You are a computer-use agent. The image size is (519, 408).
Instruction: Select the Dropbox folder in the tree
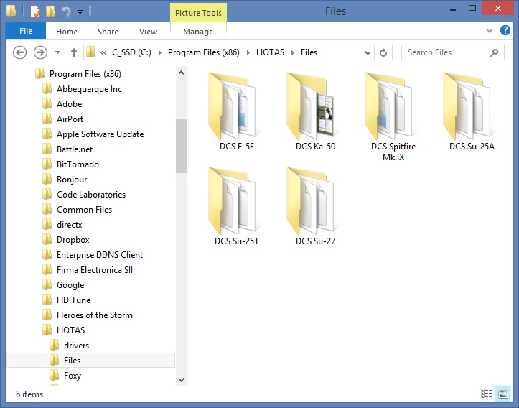(73, 240)
